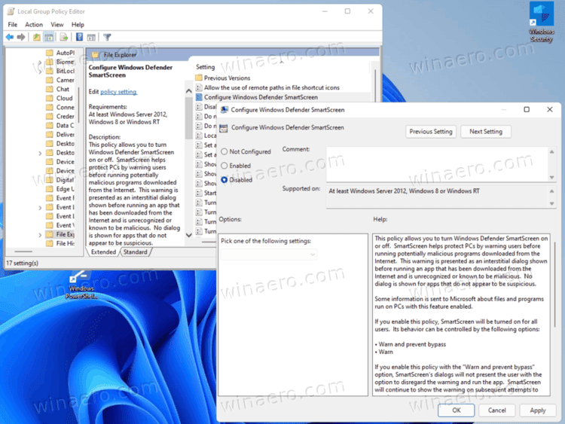The image size is (565, 424).
Task: Select the Enabled radio button
Action: click(224, 166)
